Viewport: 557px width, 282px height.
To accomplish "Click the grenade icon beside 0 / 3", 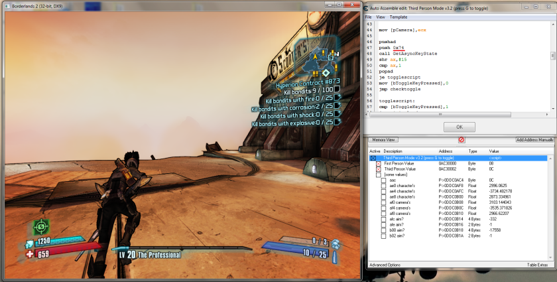I will click(336, 244).
